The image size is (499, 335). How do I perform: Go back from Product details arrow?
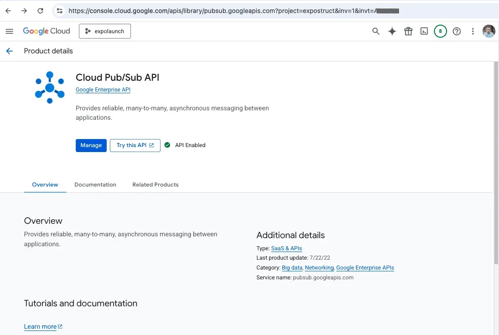pos(9,51)
